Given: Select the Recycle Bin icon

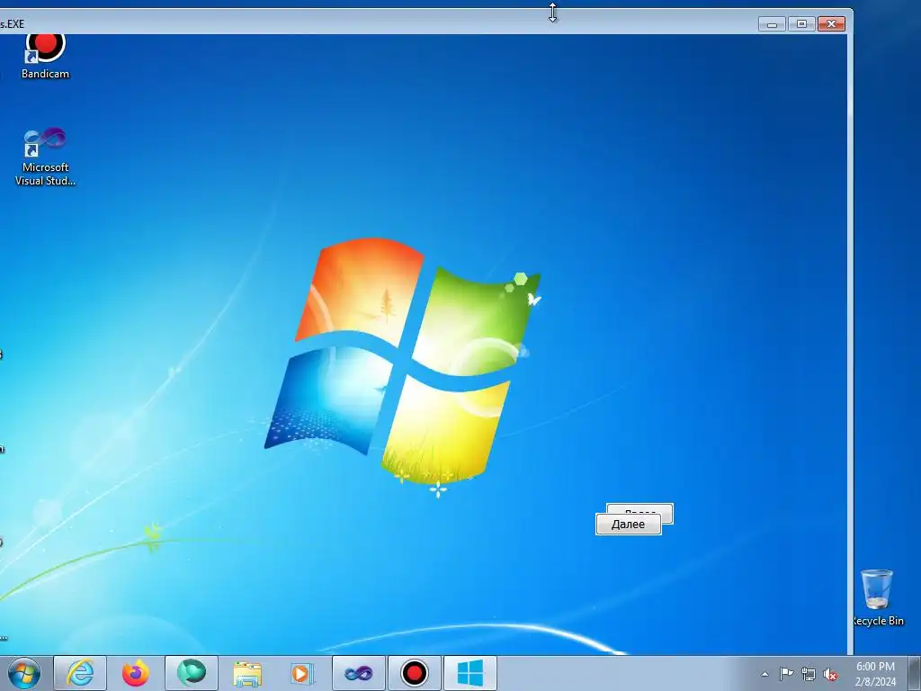Looking at the screenshot, I should click(x=878, y=597).
